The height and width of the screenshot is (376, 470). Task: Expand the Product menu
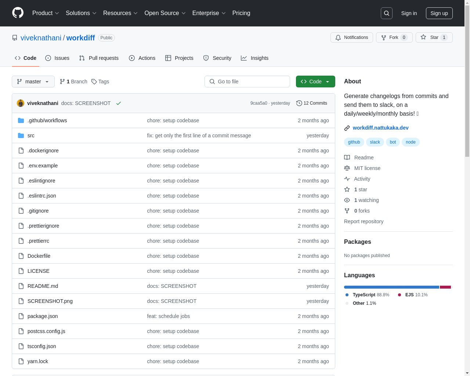[x=46, y=13]
